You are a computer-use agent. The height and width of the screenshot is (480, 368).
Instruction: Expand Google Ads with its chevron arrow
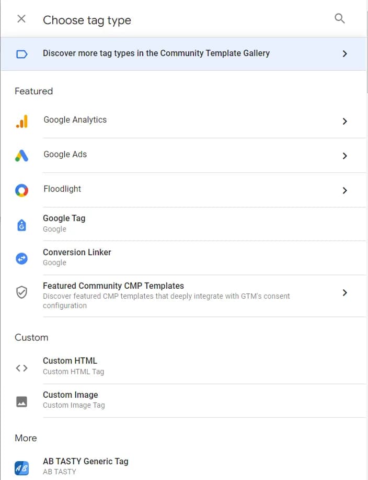(x=345, y=156)
